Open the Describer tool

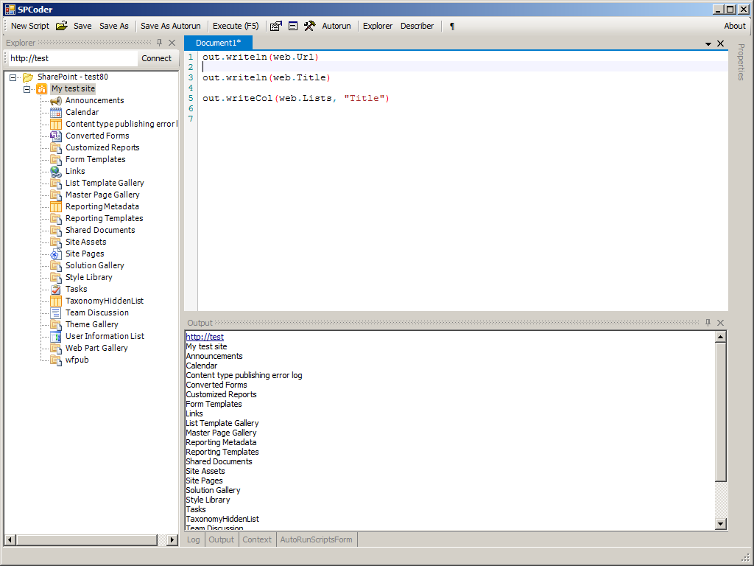417,26
